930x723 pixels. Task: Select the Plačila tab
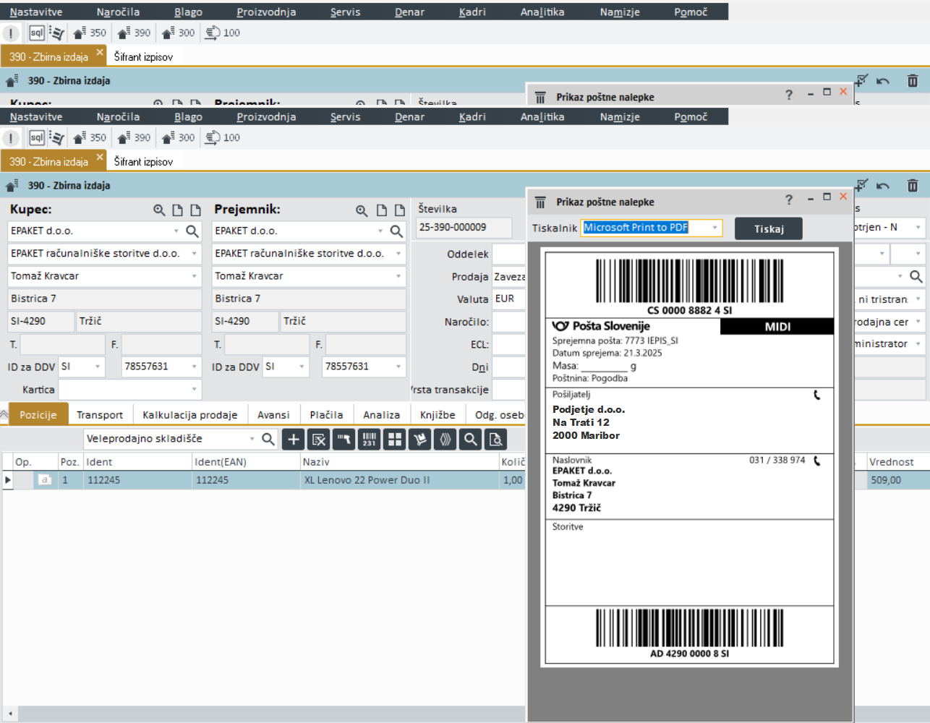(326, 415)
